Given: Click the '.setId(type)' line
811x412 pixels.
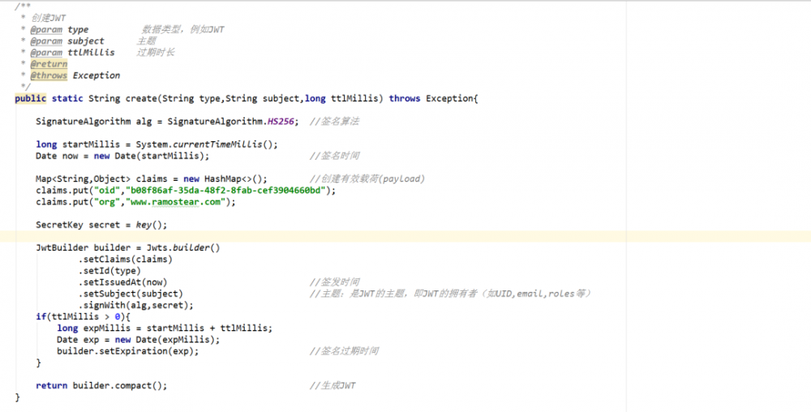Looking at the screenshot, I should [x=109, y=271].
